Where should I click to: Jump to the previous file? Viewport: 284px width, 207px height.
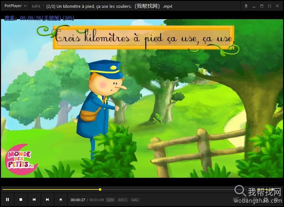[34, 200]
